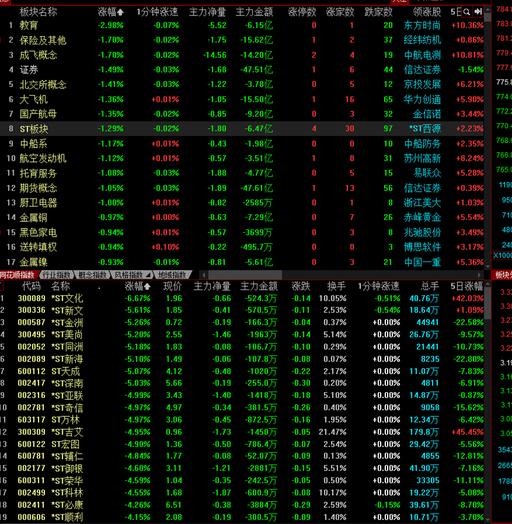Switch to the 风格指数 tab
Screen dimensions: 512x524
pyautogui.click(x=128, y=275)
